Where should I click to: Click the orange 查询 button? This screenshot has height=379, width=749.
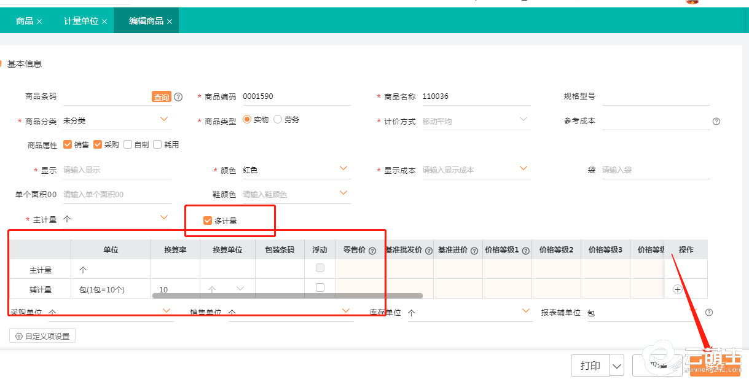pyautogui.click(x=162, y=97)
